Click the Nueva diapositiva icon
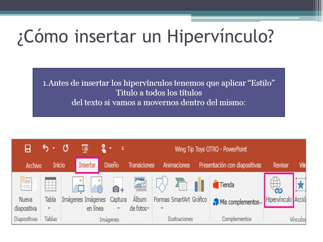The height and width of the screenshot is (242, 323). coord(26,183)
